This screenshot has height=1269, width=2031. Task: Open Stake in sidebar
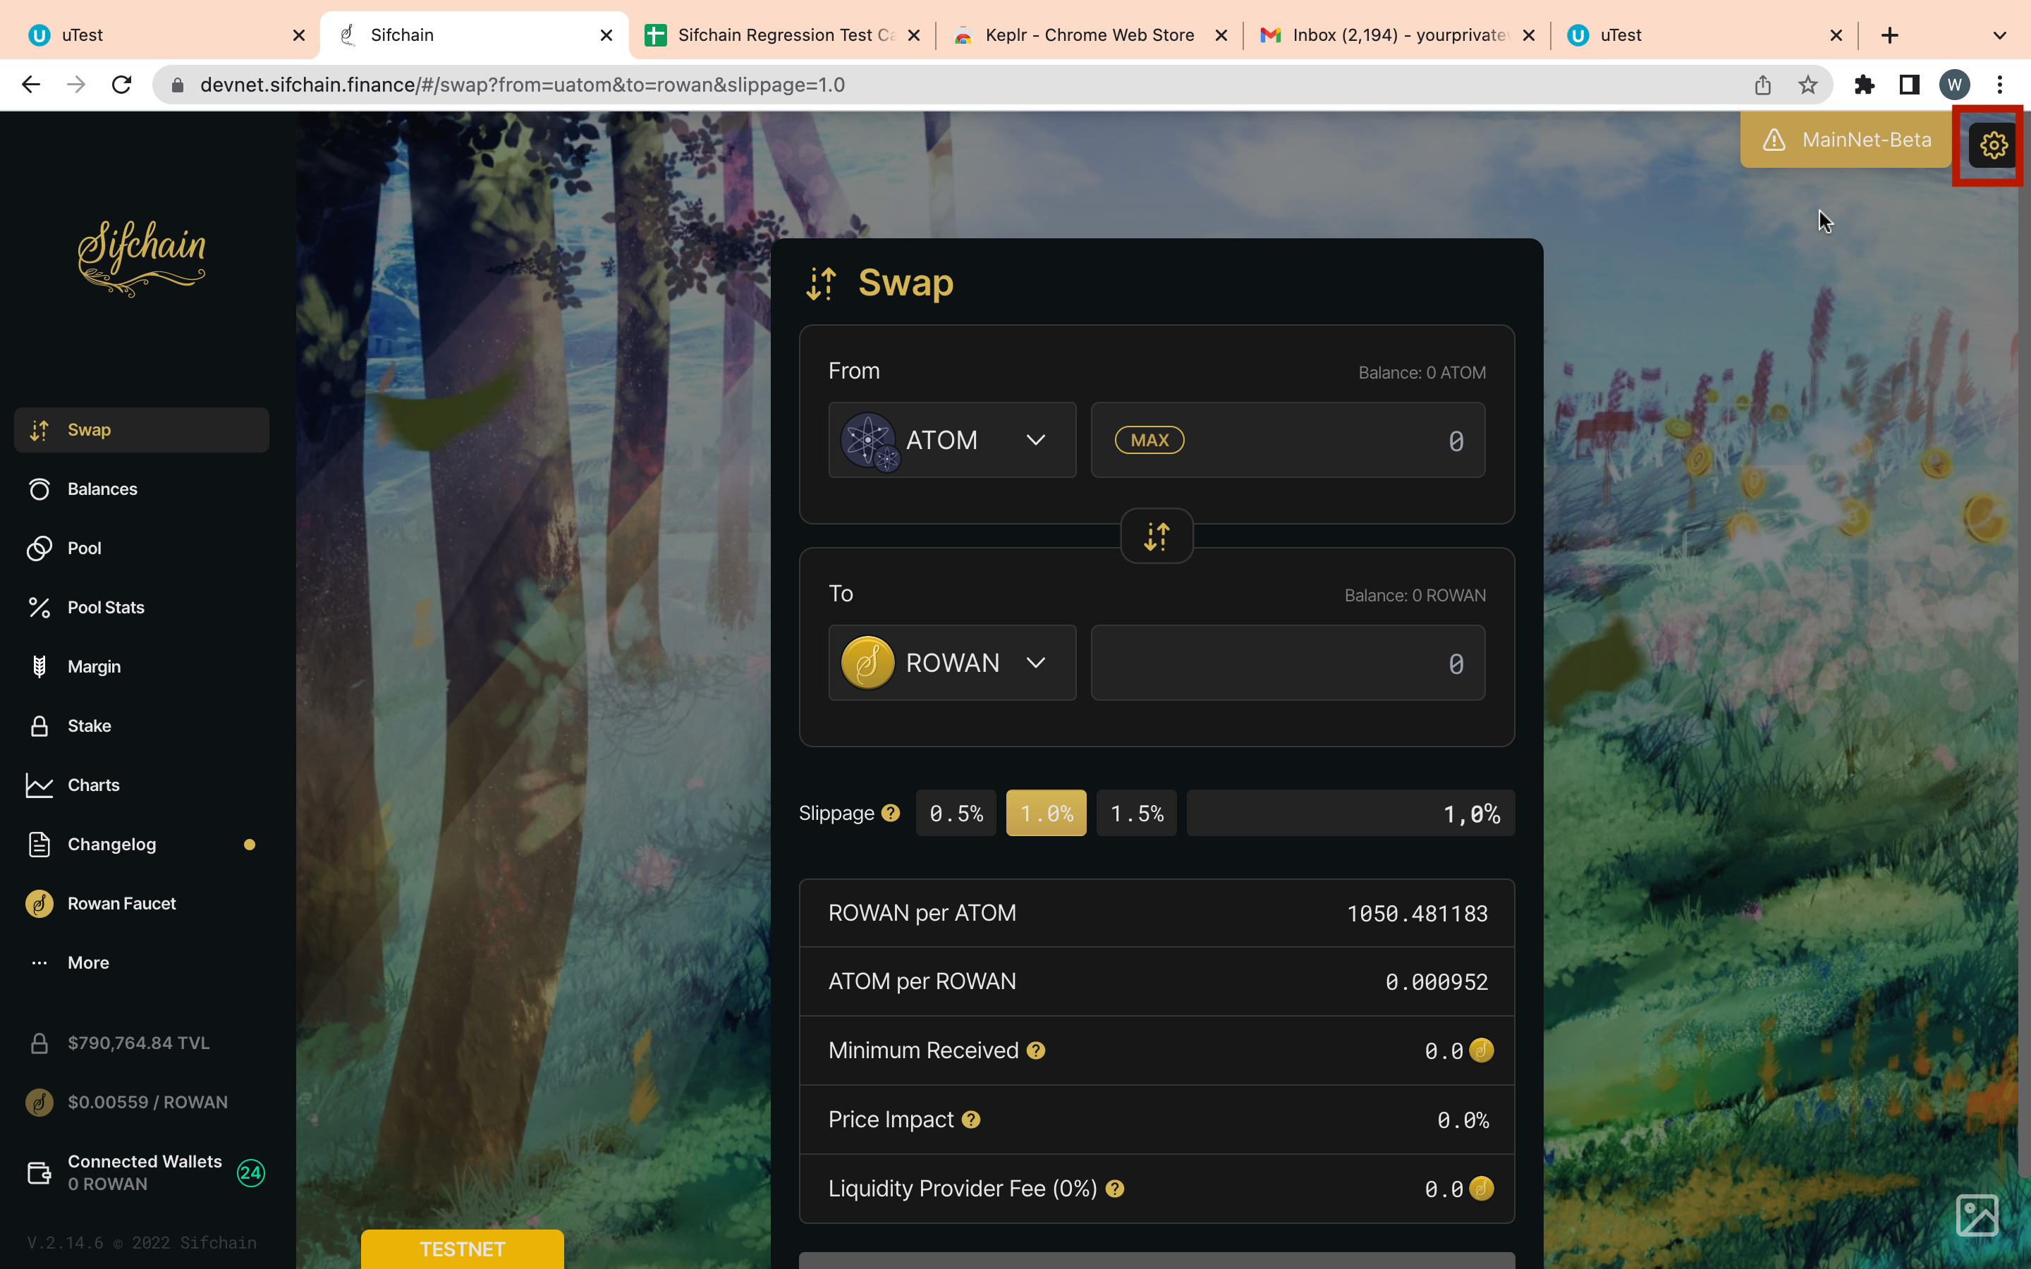click(141, 726)
